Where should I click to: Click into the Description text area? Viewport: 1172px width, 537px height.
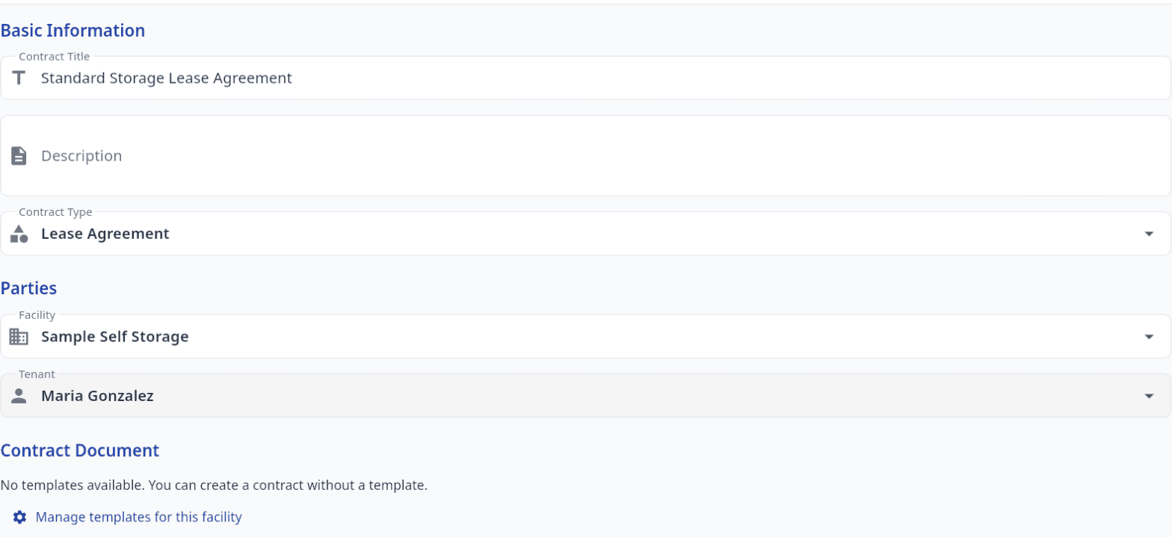click(585, 155)
